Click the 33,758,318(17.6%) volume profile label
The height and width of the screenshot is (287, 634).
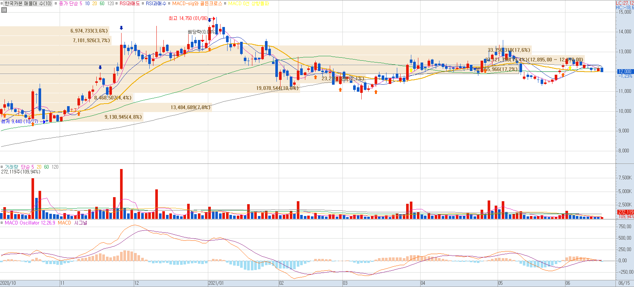click(509, 50)
